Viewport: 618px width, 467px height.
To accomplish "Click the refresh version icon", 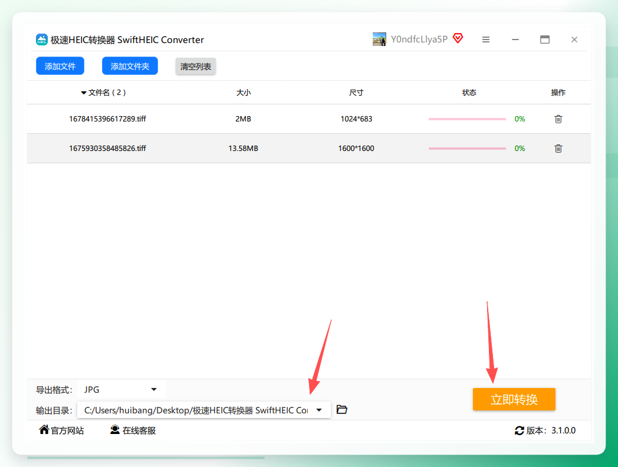I will 519,431.
